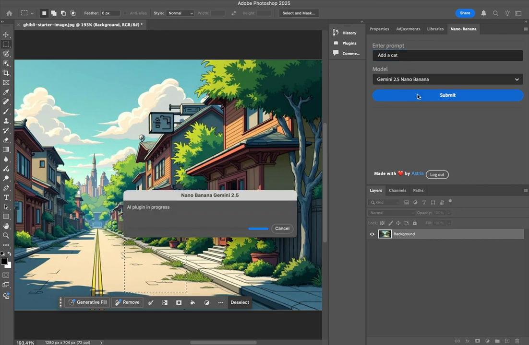
Task: Select the Clone Stamp tool
Action: tap(6, 121)
